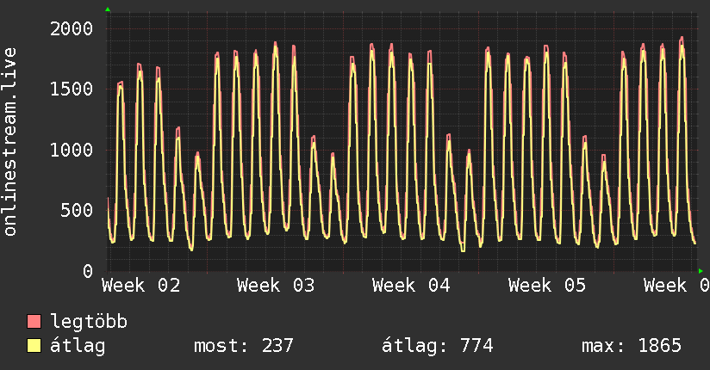Select the átlag legend label beside yellow swatch
The width and height of the screenshot is (710, 370).
coord(78,346)
